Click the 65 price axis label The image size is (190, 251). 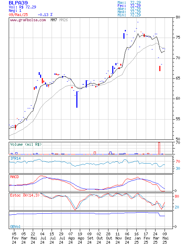click(178, 78)
